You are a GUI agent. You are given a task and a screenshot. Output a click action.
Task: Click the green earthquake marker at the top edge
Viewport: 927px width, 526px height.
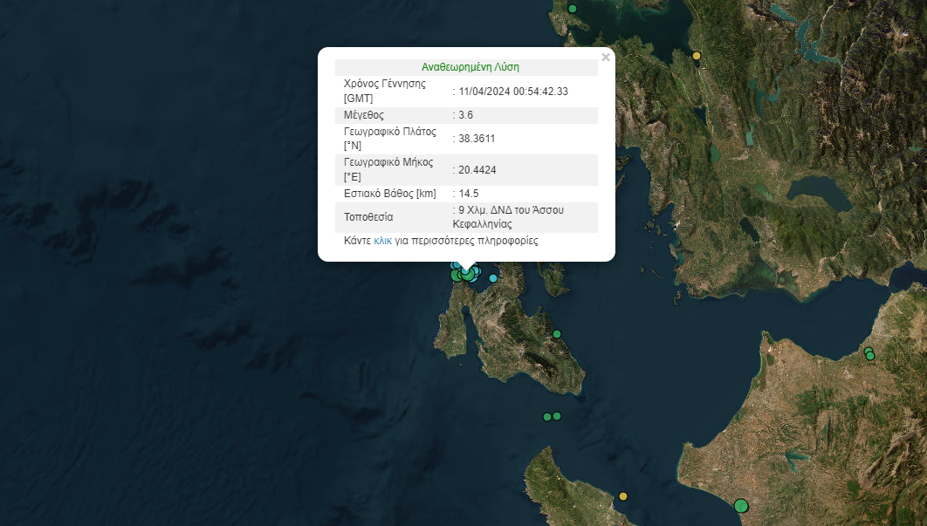[573, 9]
